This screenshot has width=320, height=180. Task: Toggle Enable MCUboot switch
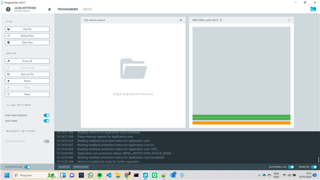tap(46, 141)
